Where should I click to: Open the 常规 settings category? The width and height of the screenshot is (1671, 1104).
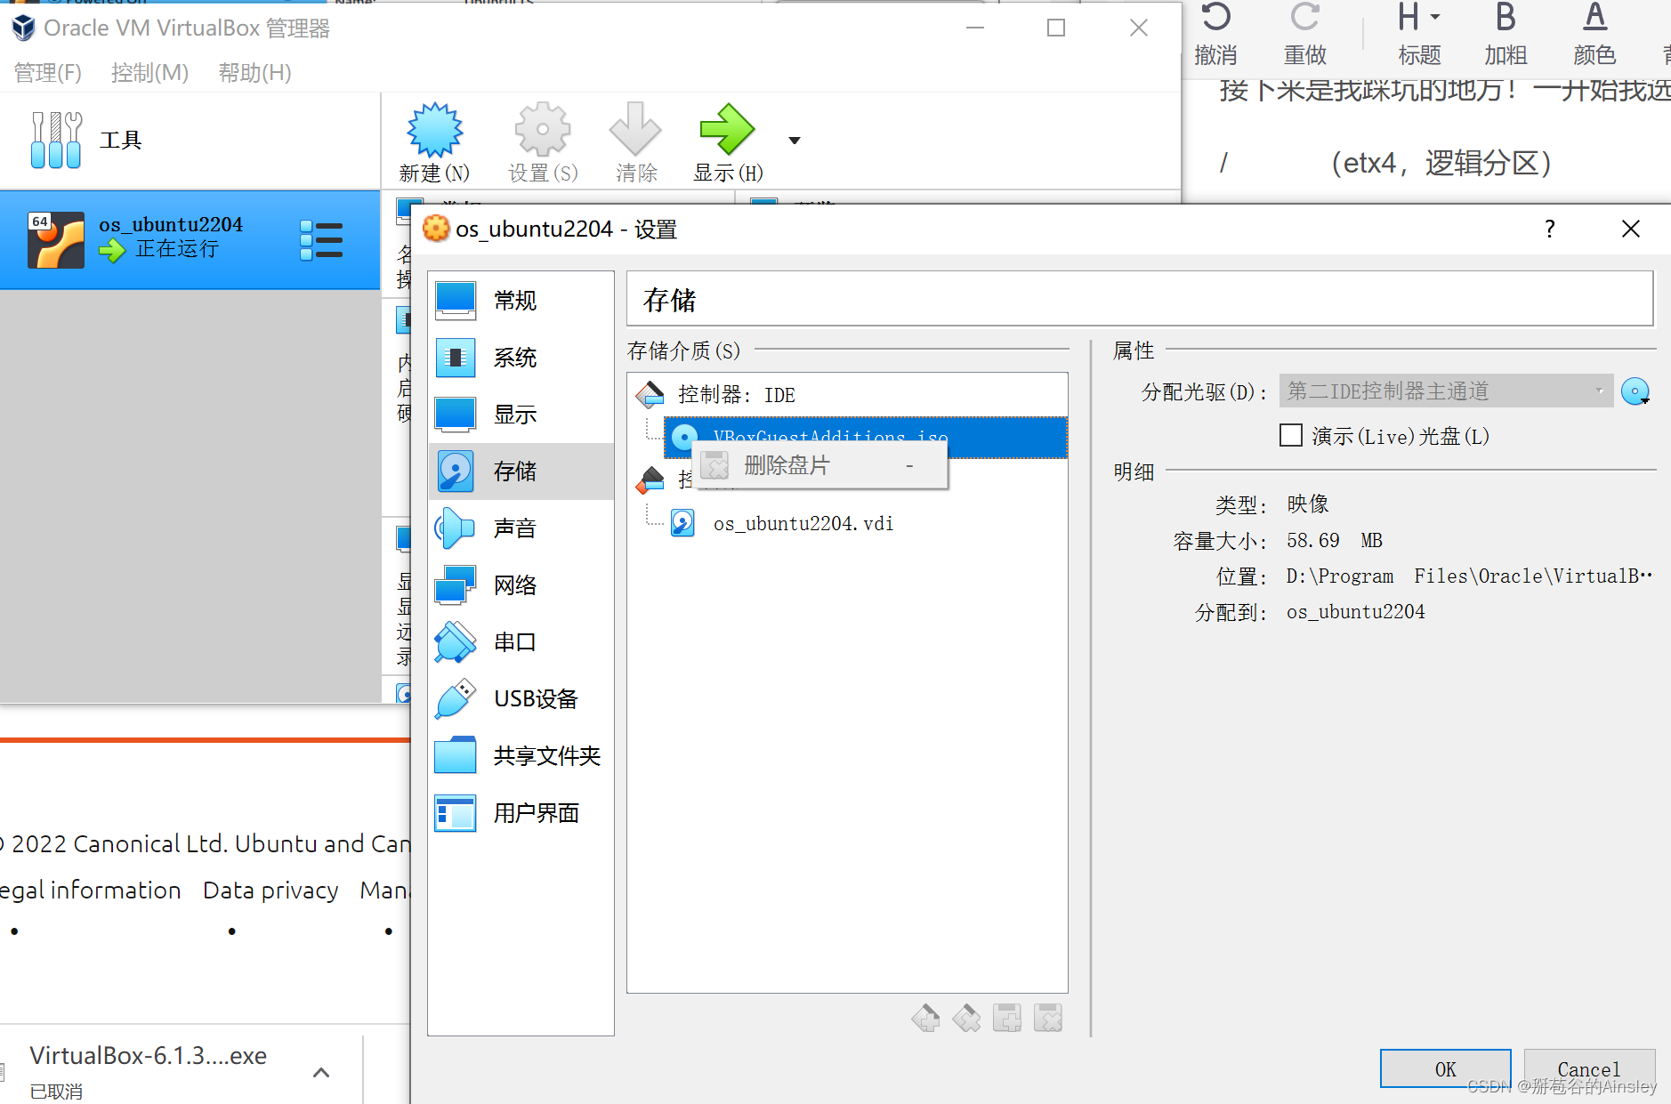[521, 301]
